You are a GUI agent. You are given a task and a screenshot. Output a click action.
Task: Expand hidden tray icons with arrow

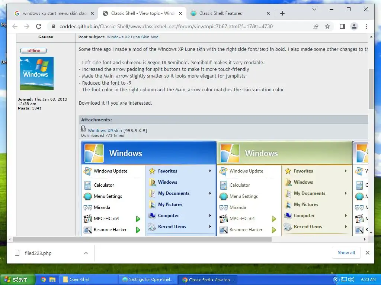pos(336,279)
